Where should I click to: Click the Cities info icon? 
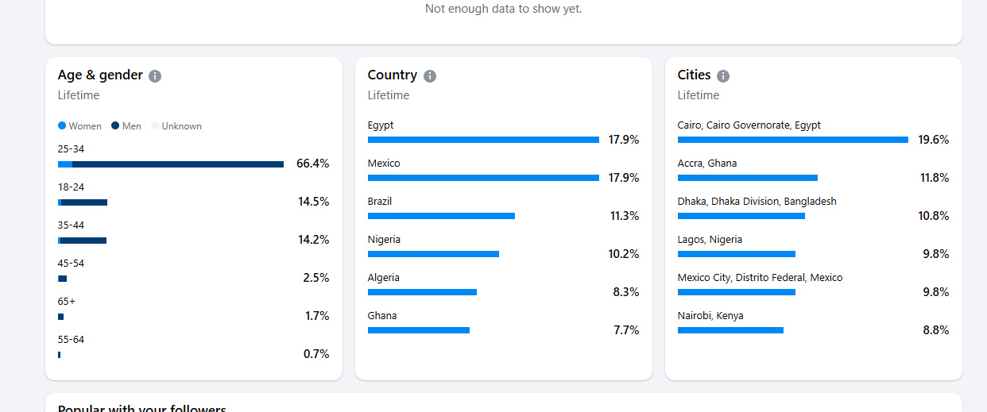723,76
